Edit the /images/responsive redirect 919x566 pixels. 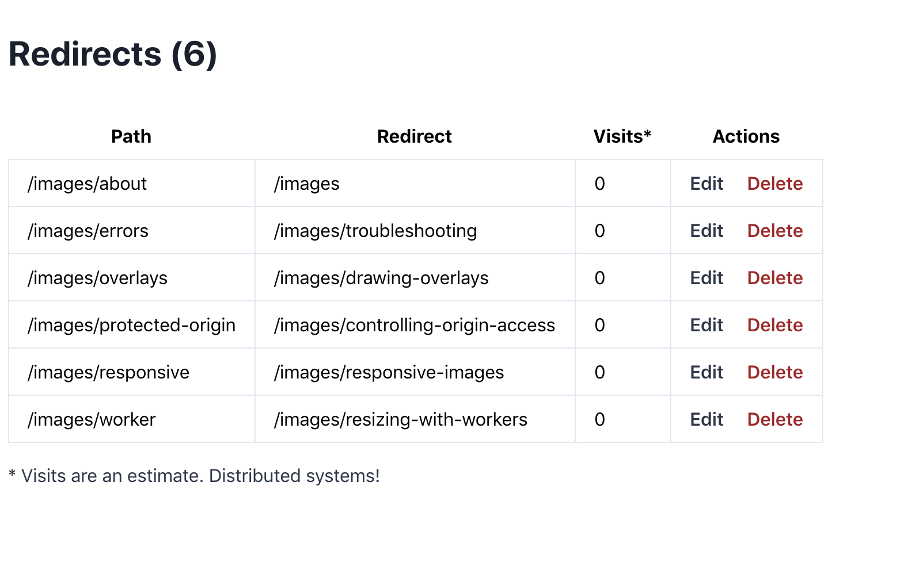(x=706, y=372)
